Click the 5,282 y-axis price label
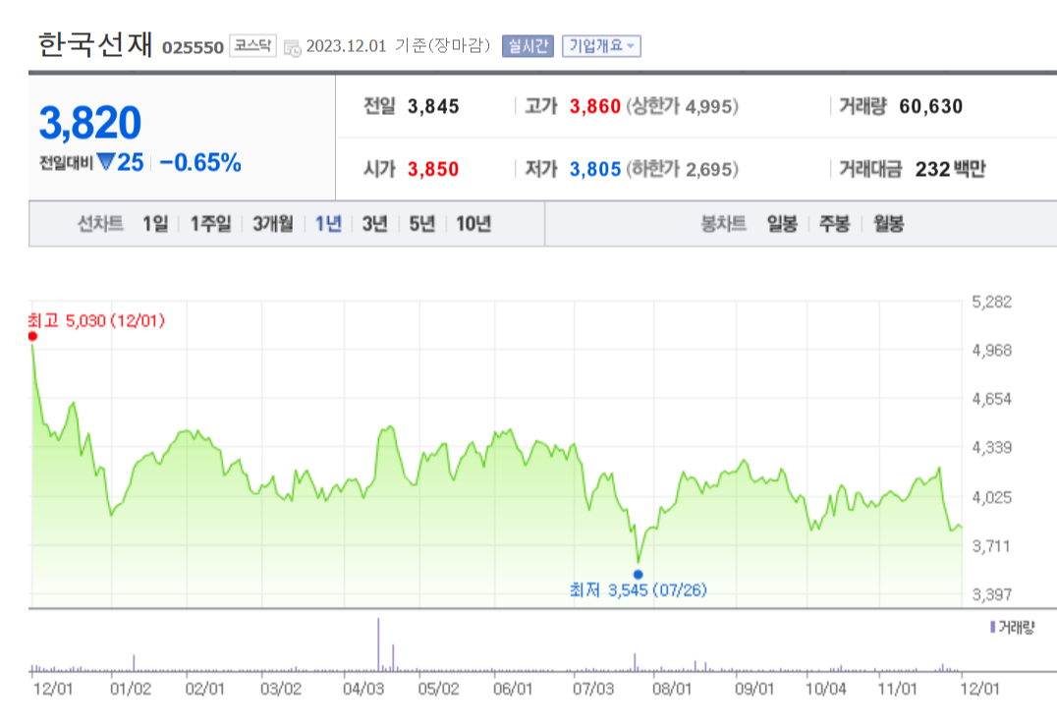The height and width of the screenshot is (726, 1057). [x=991, y=302]
